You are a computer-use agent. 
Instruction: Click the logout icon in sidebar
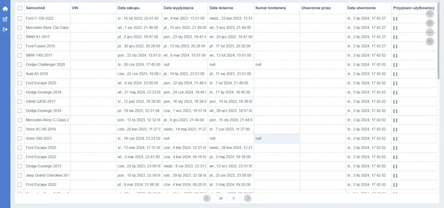(5, 30)
